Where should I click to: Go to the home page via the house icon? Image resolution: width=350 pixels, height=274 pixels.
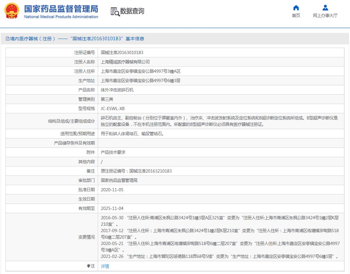tap(296, 8)
